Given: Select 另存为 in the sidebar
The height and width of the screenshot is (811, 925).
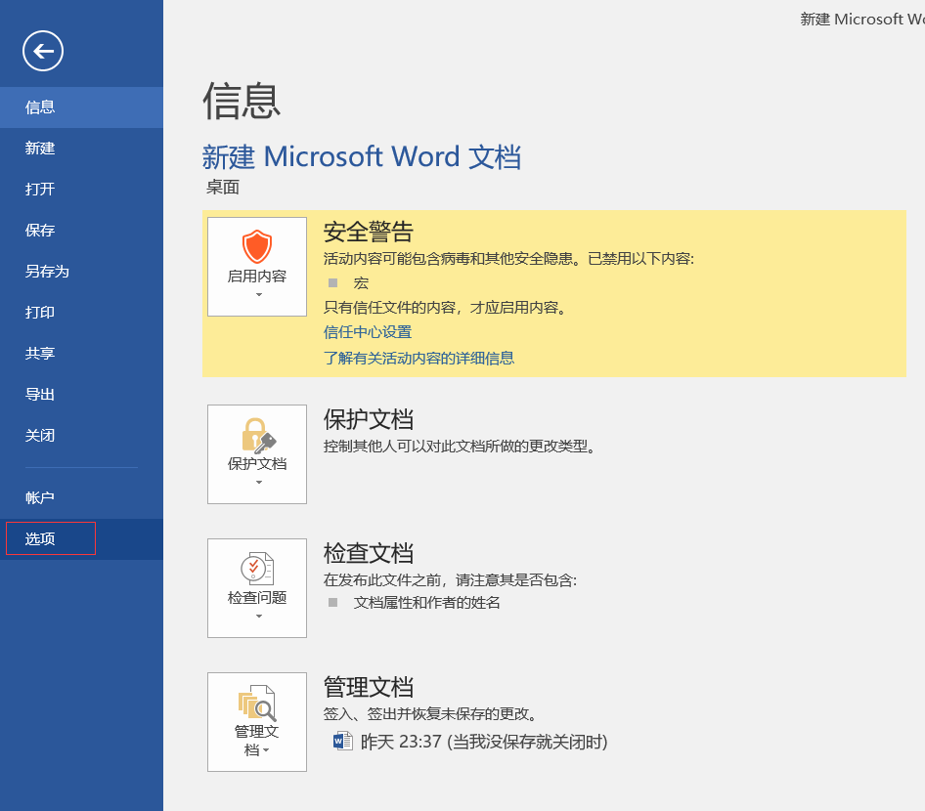Looking at the screenshot, I should pos(81,272).
